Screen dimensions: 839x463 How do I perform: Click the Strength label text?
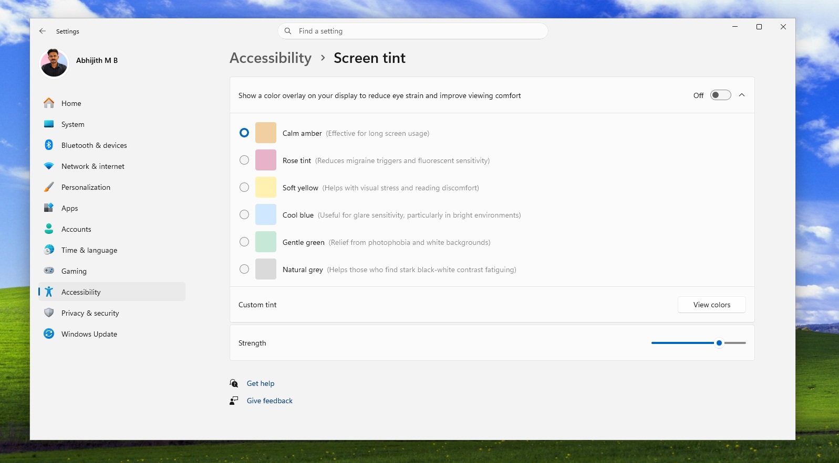click(252, 343)
